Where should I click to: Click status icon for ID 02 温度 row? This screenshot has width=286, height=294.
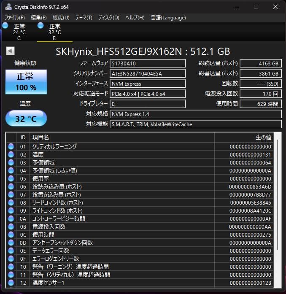[x=11, y=154]
